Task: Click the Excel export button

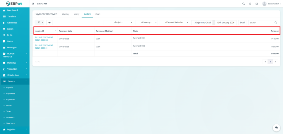Action: (242, 22)
